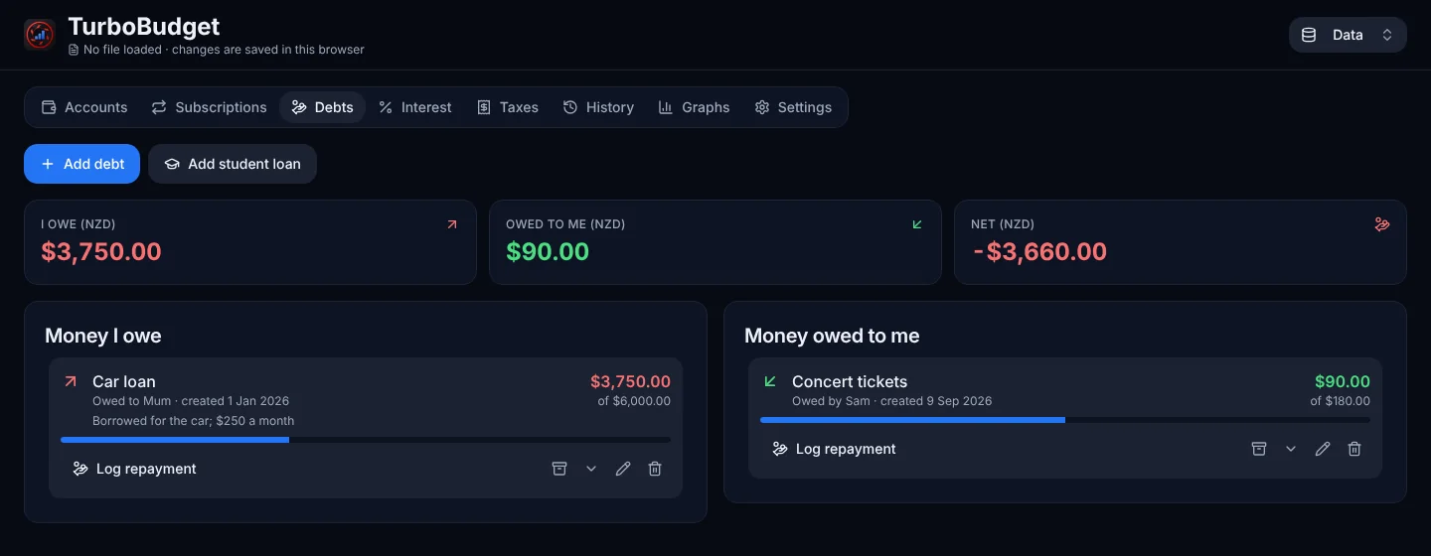This screenshot has width=1431, height=556.
Task: Switch to the Graphs tab
Action: [x=694, y=107]
